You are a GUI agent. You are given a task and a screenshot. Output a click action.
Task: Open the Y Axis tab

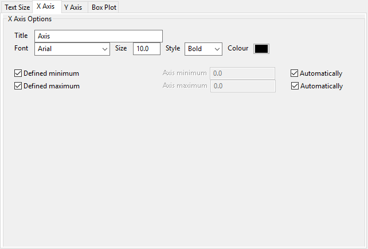(x=73, y=7)
